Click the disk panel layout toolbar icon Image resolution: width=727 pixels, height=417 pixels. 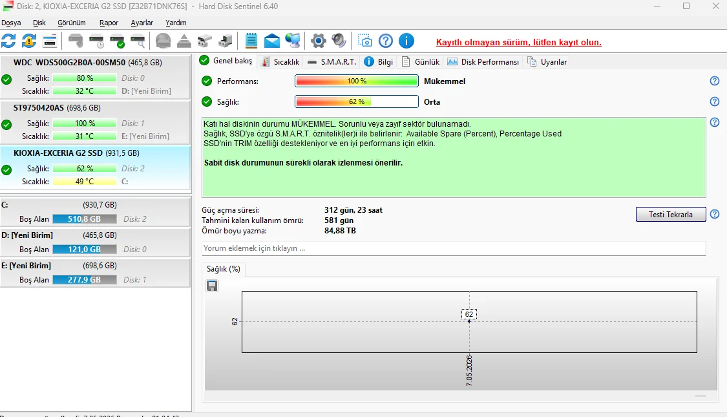click(50, 41)
